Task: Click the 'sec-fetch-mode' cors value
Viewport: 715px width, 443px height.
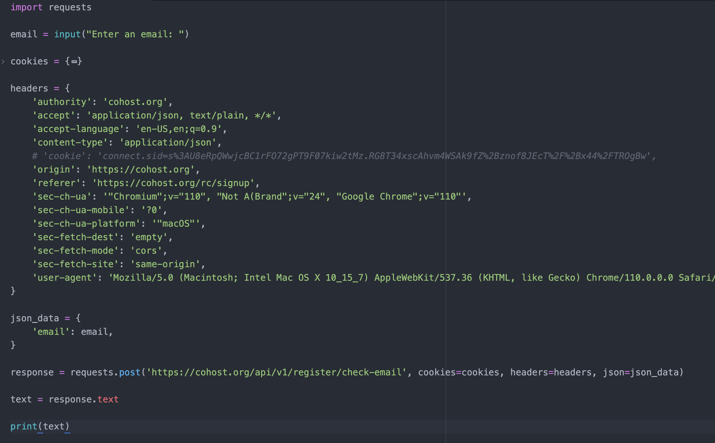Action: click(146, 250)
